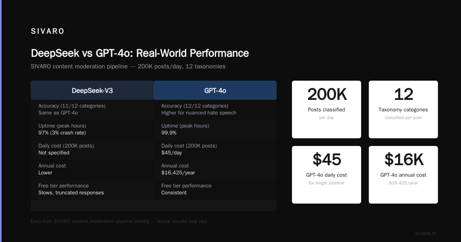The image size is (461, 242).
Task: Click GPT-4o 'Annual cost' label
Action: [x=175, y=166]
